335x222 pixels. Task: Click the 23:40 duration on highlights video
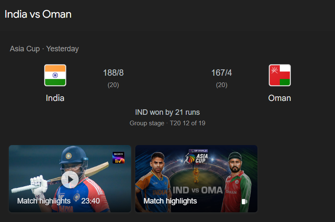[90, 201]
